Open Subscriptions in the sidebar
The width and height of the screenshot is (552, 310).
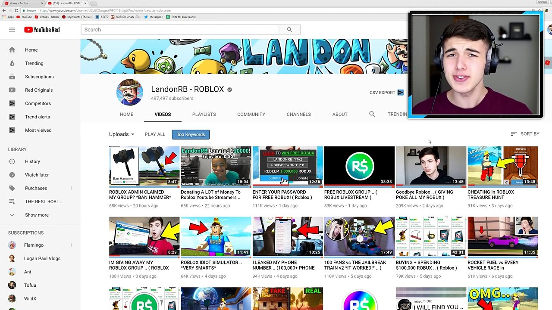(40, 77)
